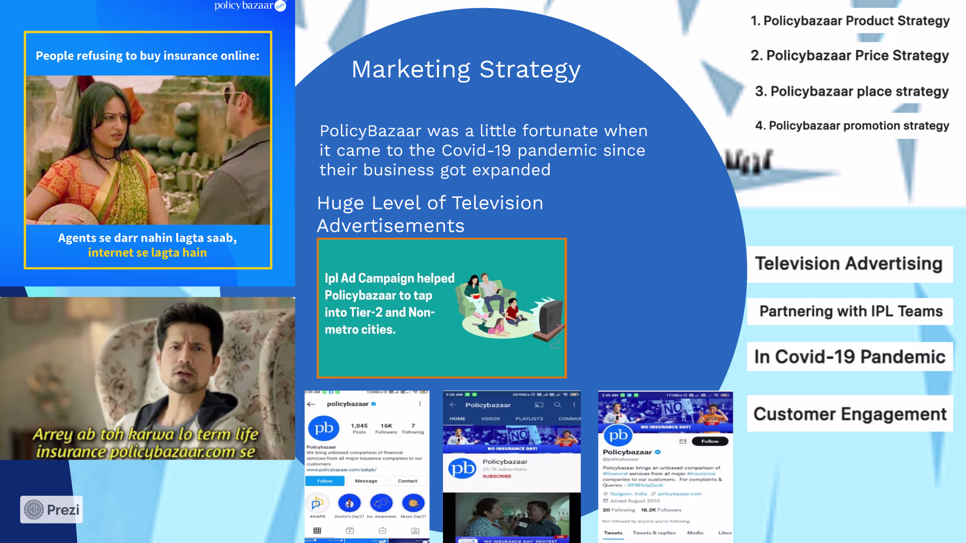This screenshot has width=966, height=543.
Task: Tap the YouTube cast icon
Action: (x=539, y=405)
